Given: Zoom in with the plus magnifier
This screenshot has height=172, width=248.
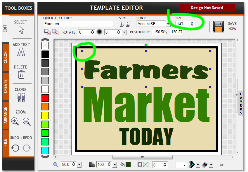Looking at the screenshot, I should click(x=15, y=121).
